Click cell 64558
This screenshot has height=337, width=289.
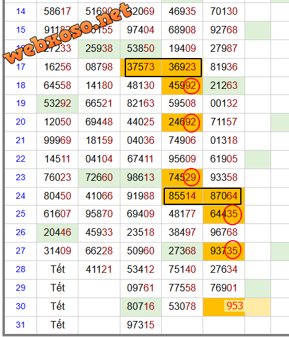(57, 85)
